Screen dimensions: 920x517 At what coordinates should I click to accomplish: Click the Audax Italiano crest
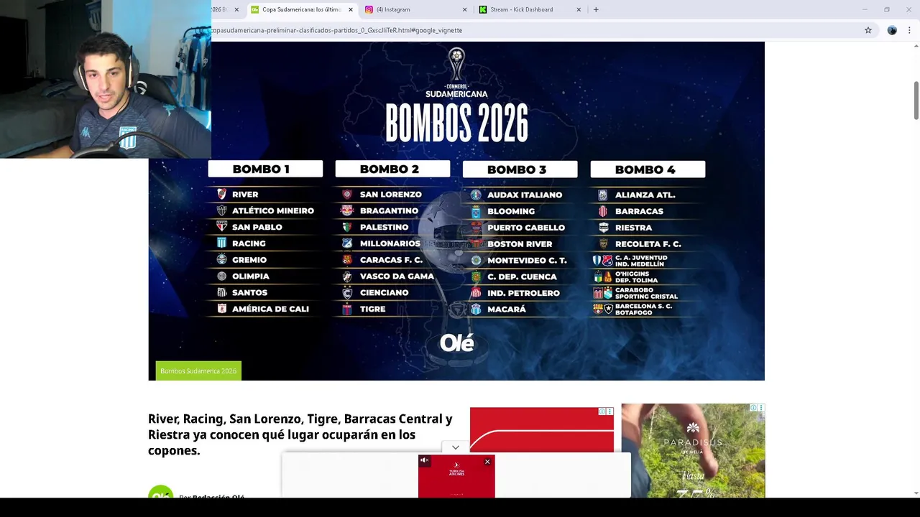(x=475, y=195)
